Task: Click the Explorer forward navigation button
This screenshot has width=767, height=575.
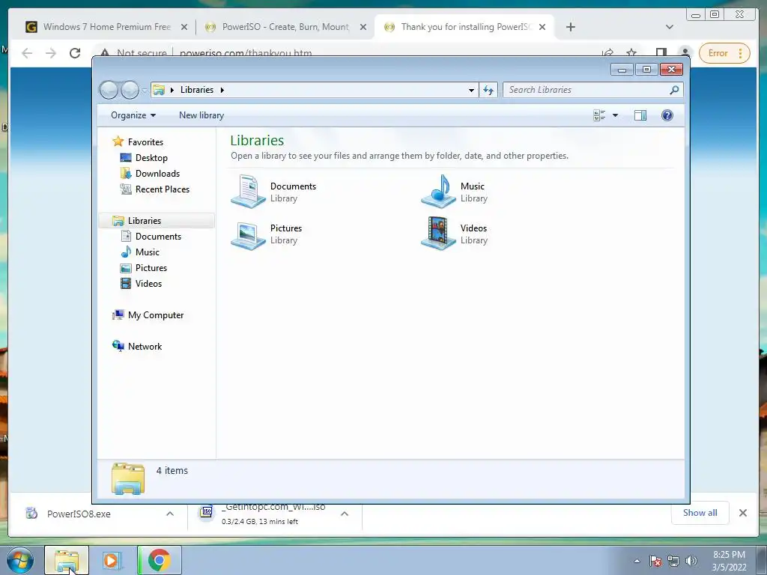Action: tap(130, 90)
